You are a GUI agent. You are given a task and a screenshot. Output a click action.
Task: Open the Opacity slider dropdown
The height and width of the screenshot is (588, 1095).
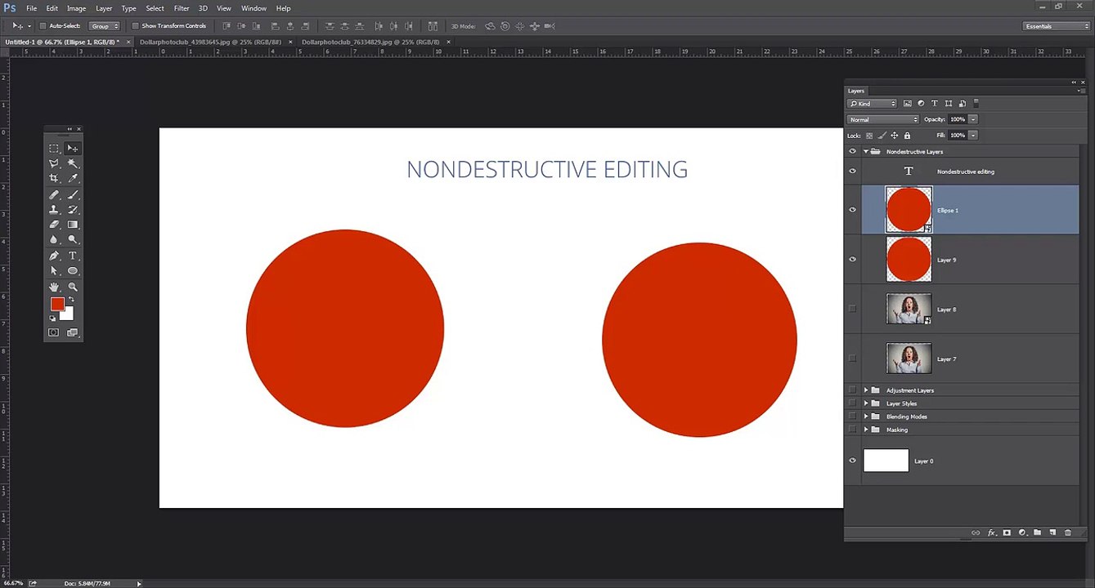click(973, 120)
